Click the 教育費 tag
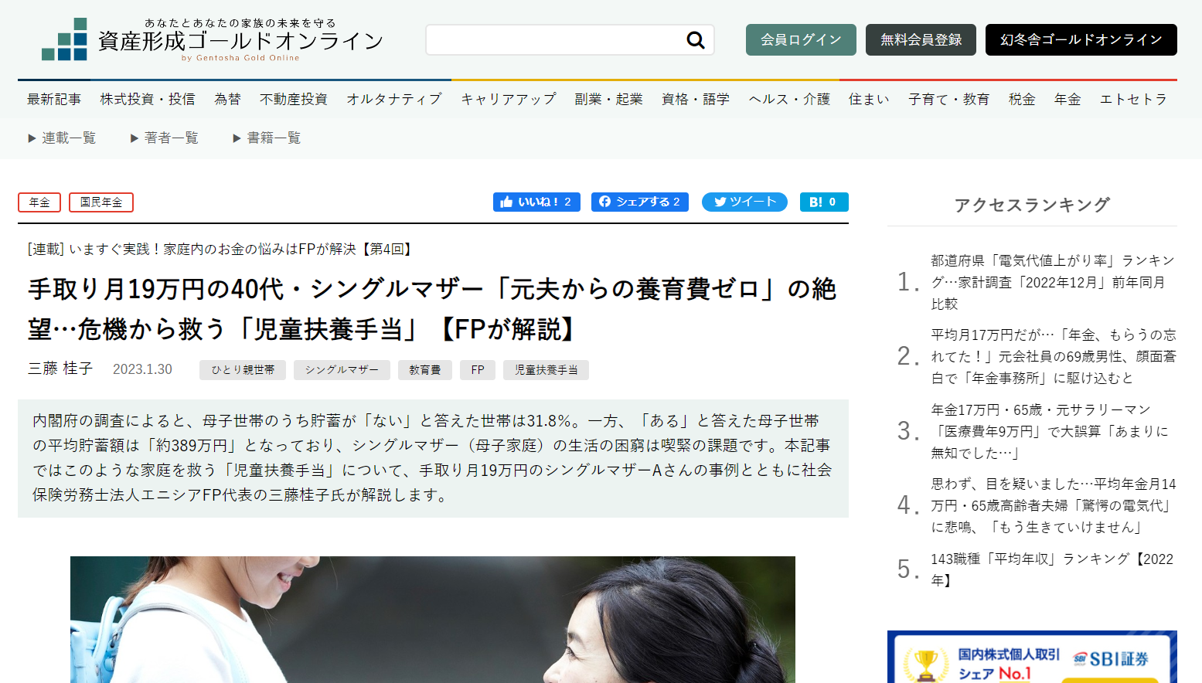Image resolution: width=1202 pixels, height=683 pixels. pos(425,370)
